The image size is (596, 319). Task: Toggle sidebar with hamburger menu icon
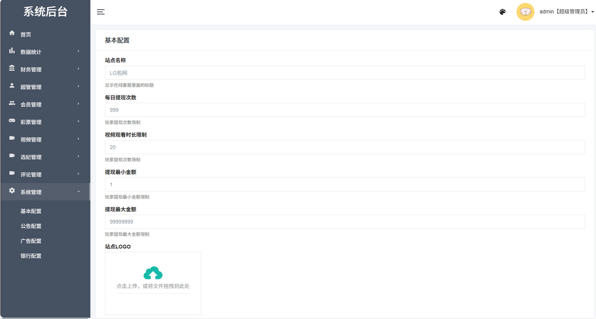101,12
